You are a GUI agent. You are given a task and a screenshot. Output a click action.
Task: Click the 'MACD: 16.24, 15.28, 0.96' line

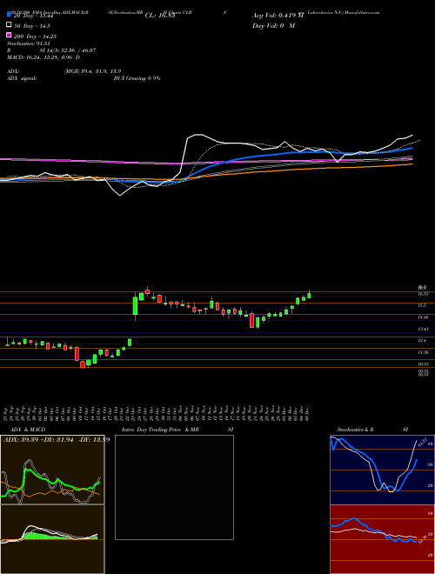pyautogui.click(x=41, y=57)
